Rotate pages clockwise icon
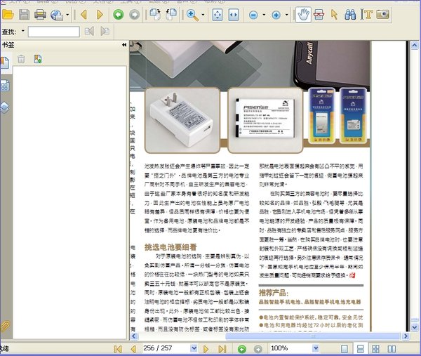Image resolution: width=421 pixels, height=356 pixels. [x=155, y=14]
